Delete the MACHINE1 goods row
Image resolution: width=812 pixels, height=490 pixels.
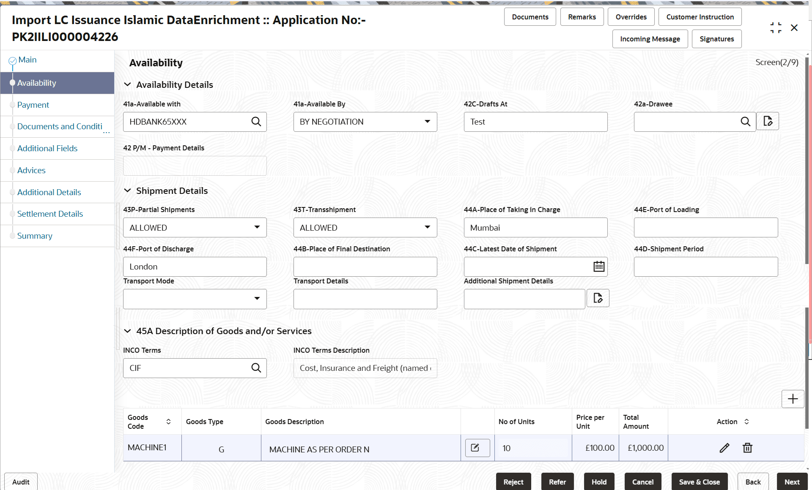click(747, 448)
